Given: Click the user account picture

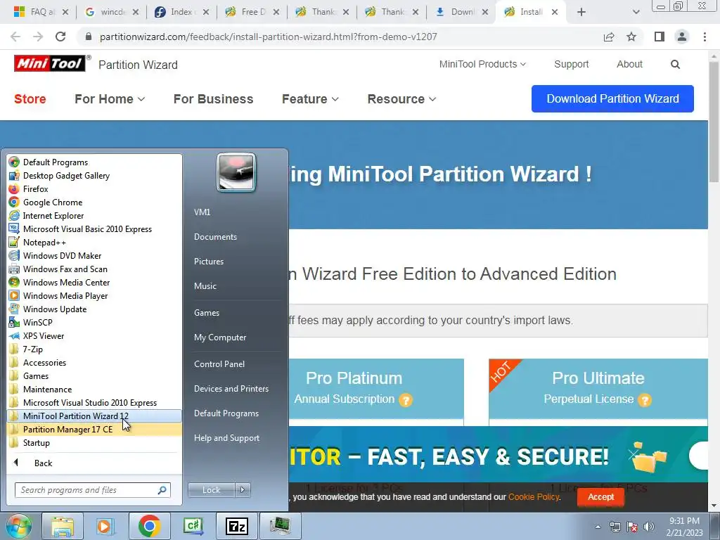Looking at the screenshot, I should [x=236, y=172].
